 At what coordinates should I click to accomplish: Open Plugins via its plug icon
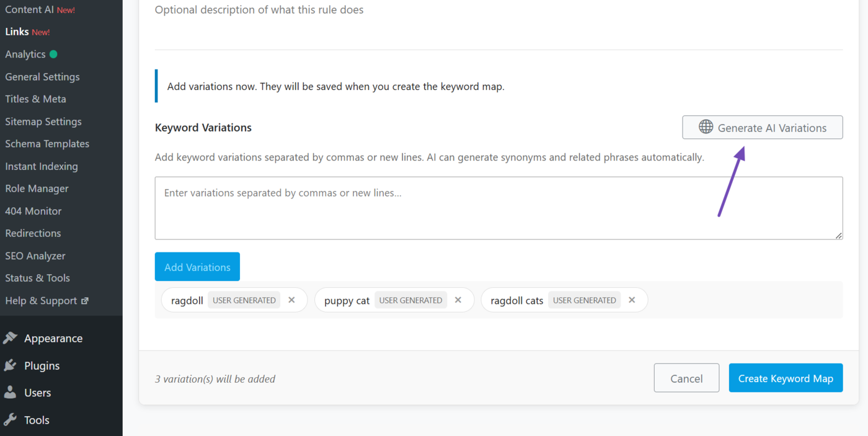click(x=11, y=365)
